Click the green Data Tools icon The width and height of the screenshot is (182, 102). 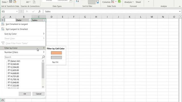click(119, 1)
